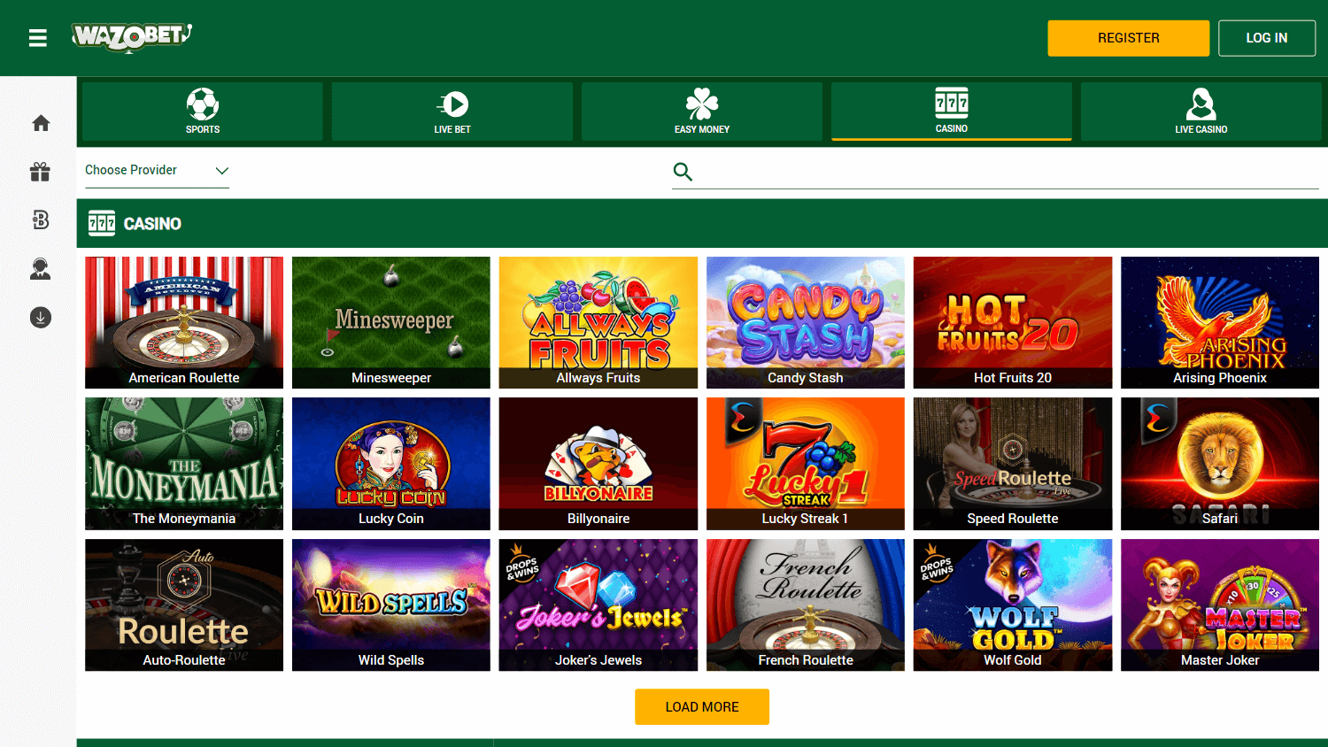Go to home via sidebar house icon
1328x747 pixels.
41,123
